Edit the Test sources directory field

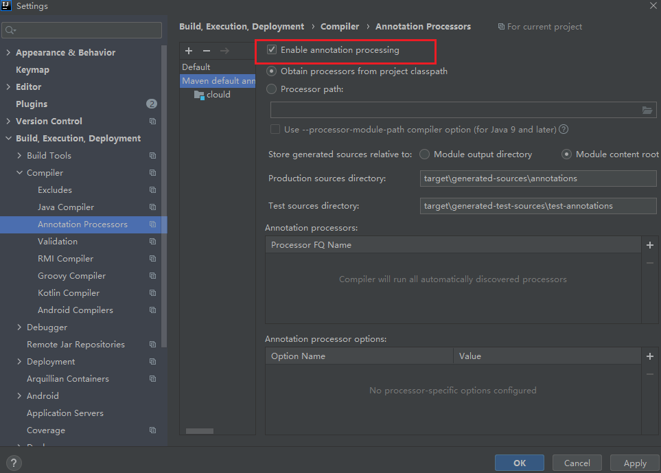tap(538, 206)
